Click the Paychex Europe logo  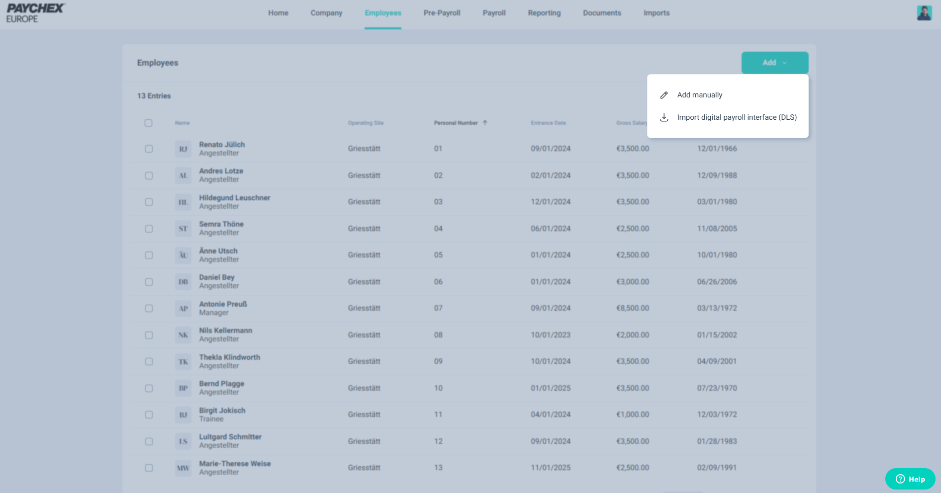pyautogui.click(x=35, y=13)
